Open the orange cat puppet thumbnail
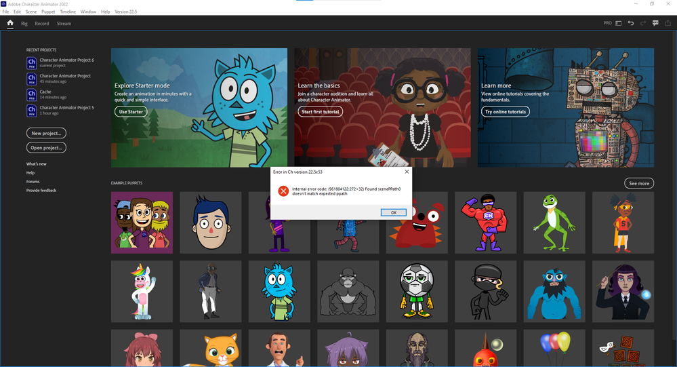 tap(210, 348)
